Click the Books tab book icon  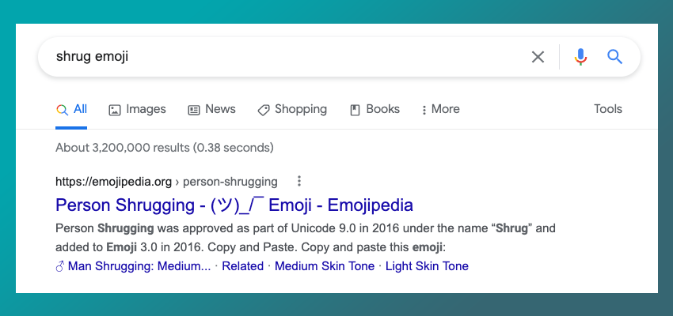click(355, 110)
